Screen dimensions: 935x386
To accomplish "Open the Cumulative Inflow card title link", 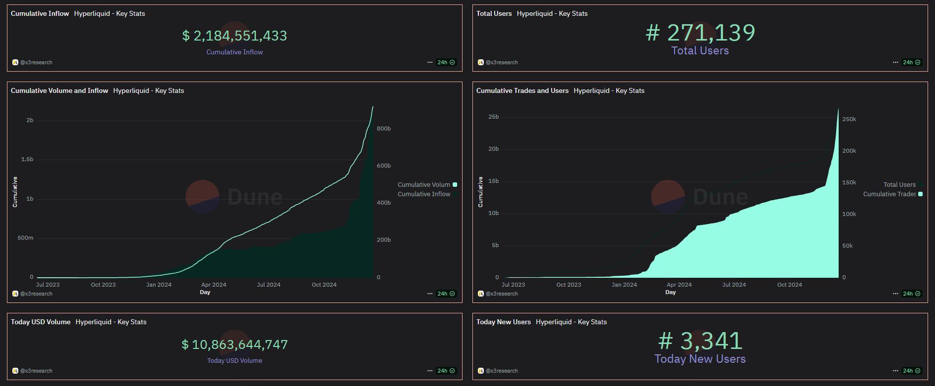I will point(40,13).
